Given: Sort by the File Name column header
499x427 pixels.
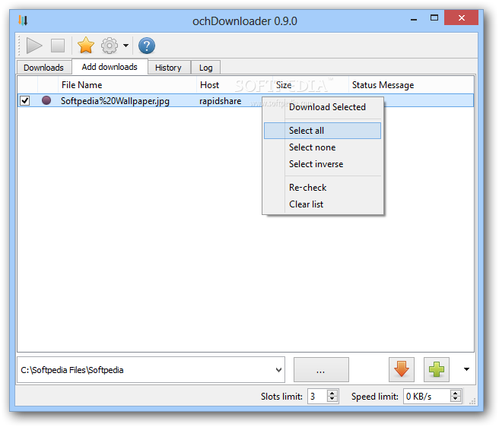Looking at the screenshot, I should (127, 85).
